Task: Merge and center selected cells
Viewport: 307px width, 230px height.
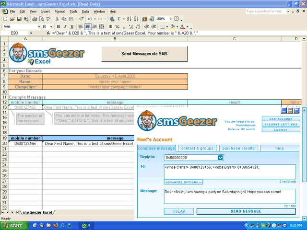Action: point(102,27)
